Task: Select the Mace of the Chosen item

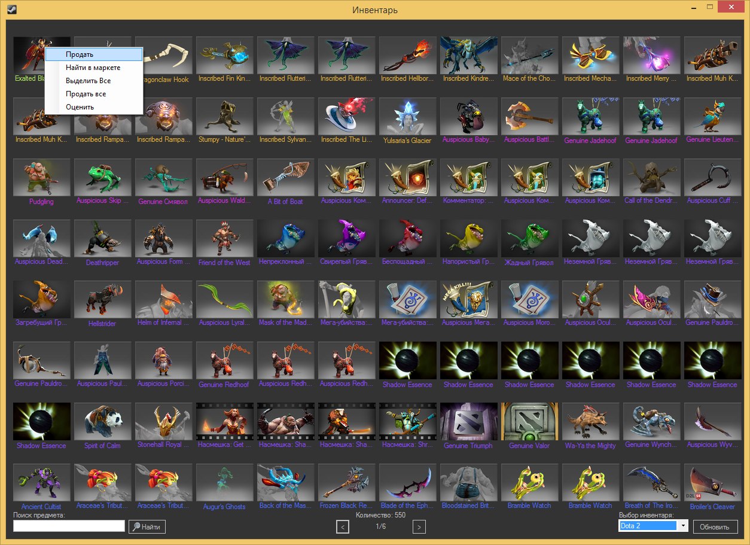Action: point(530,56)
